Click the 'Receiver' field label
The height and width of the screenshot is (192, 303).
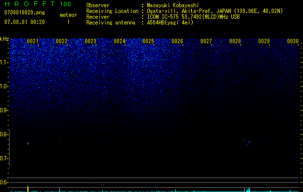point(98,17)
